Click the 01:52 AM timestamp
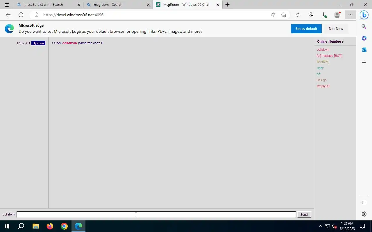 [x=24, y=43]
